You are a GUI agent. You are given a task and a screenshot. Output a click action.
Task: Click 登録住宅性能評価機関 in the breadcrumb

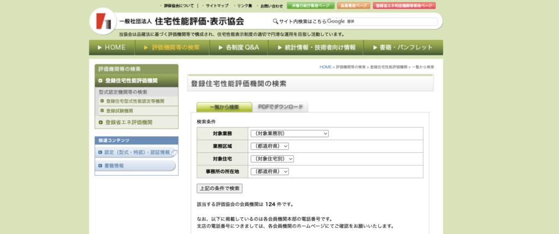389,67
